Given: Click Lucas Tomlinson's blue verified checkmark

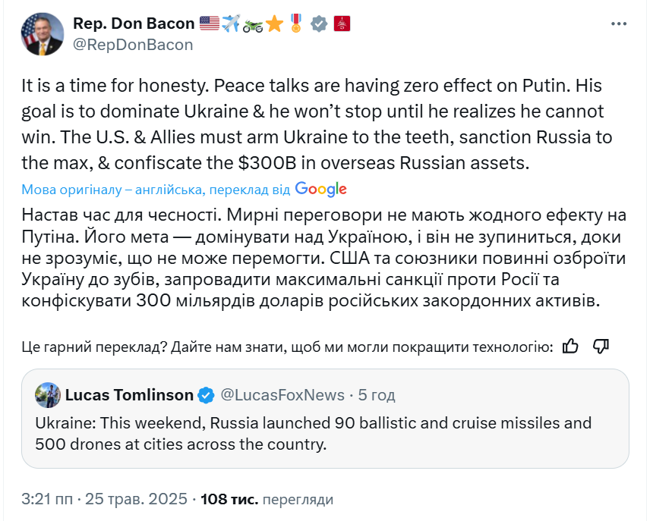Looking at the screenshot, I should (x=206, y=395).
